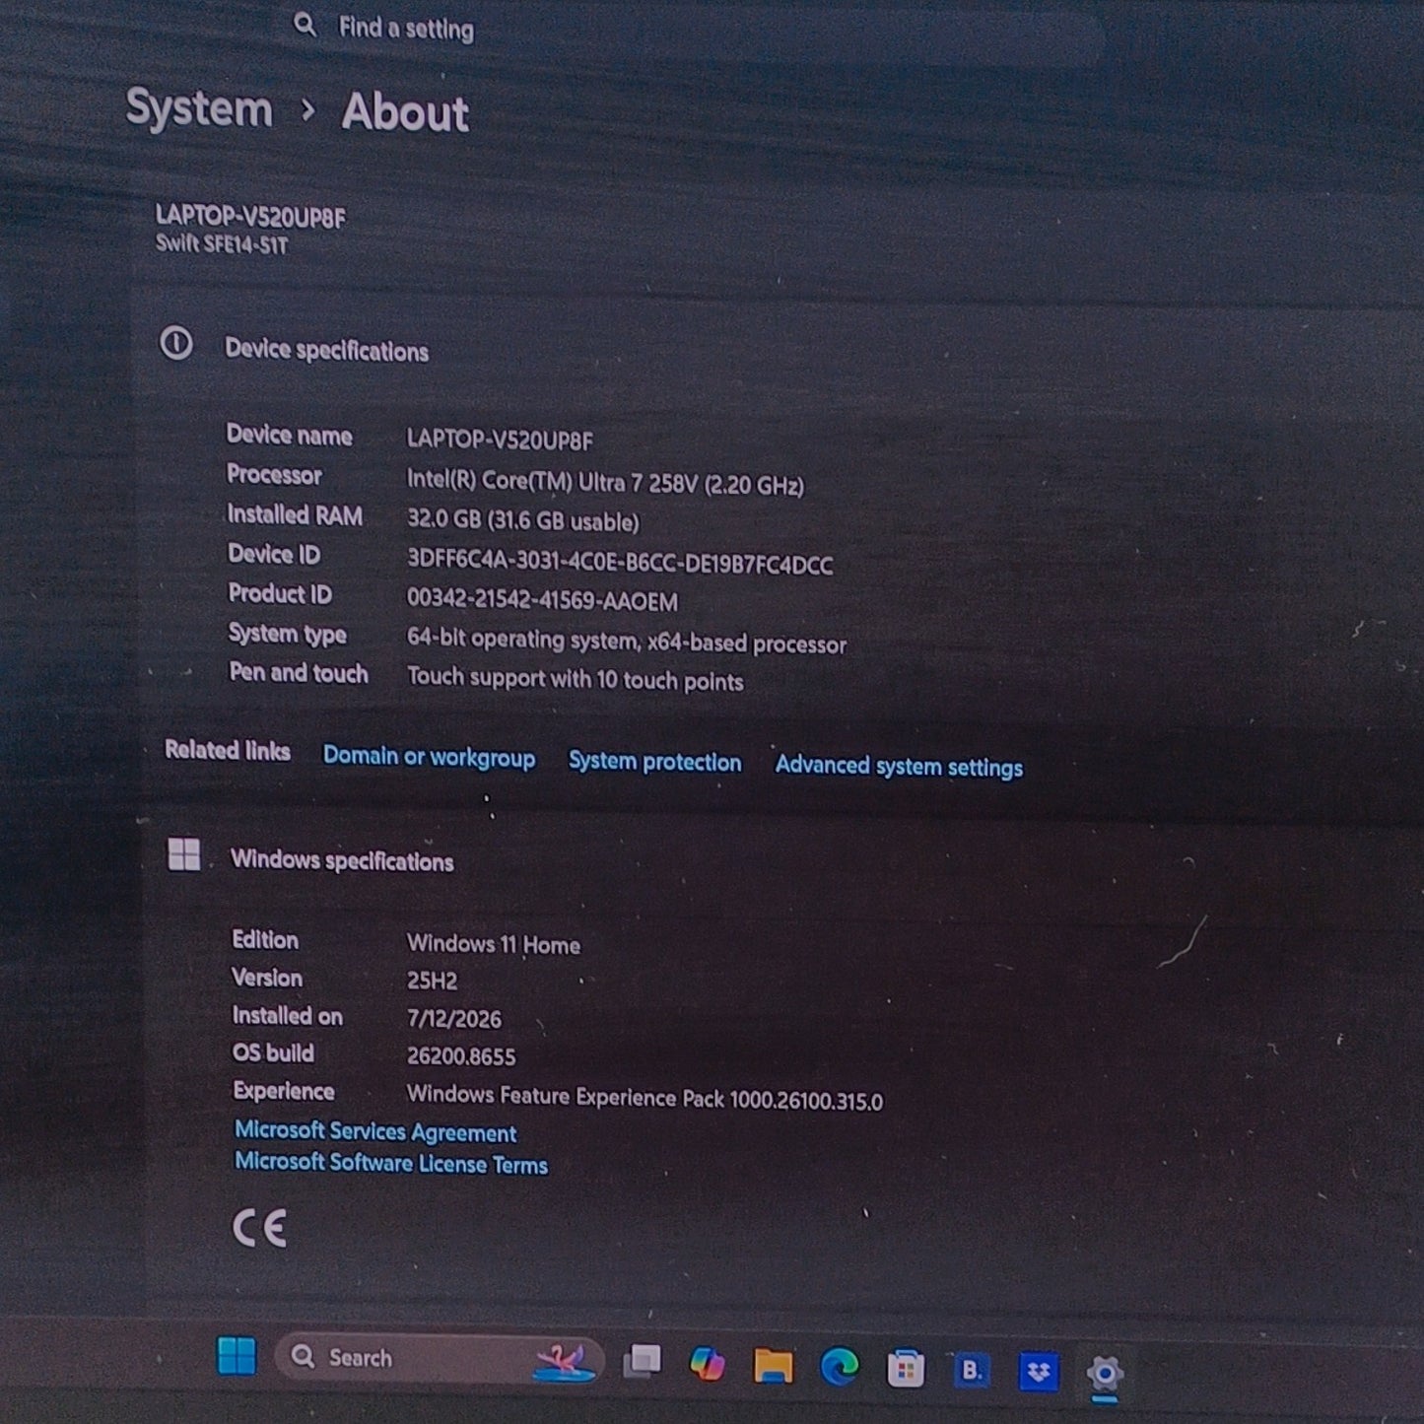
Task: Launch Microsoft Edge browser
Action: click(x=840, y=1367)
